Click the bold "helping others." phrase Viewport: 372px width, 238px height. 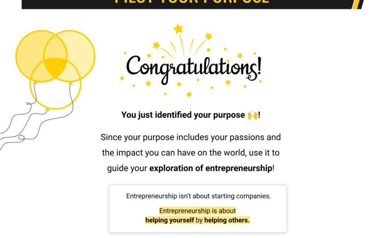pyautogui.click(x=227, y=220)
